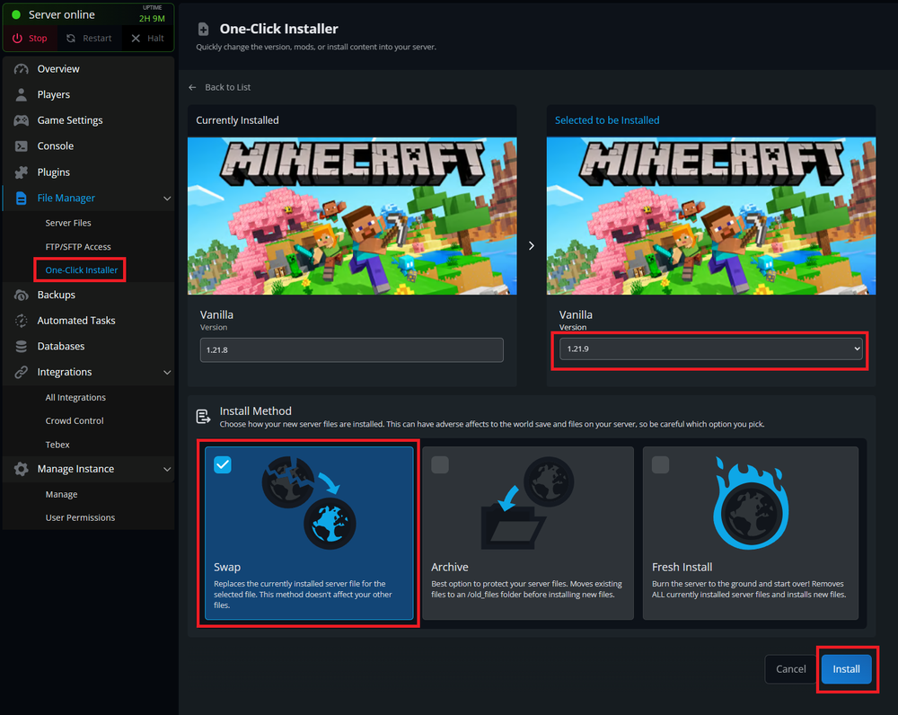This screenshot has width=898, height=715.
Task: Click the Console terminal icon
Action: 22,146
